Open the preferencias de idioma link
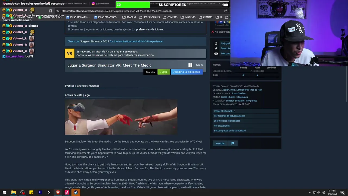Screen dimensions: 348x196 [150, 29]
